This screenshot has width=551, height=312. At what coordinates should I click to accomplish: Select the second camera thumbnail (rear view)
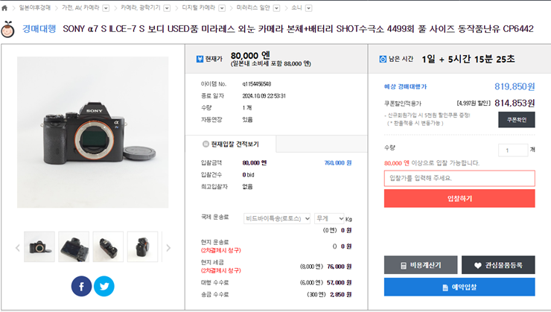click(x=74, y=246)
